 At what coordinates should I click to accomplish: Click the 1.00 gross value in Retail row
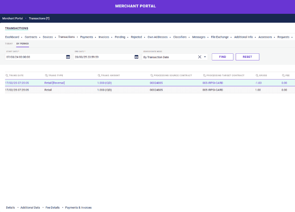click(x=258, y=90)
